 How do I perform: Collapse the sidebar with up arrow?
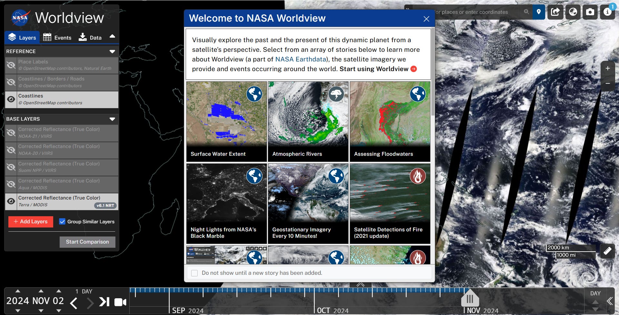pos(112,36)
